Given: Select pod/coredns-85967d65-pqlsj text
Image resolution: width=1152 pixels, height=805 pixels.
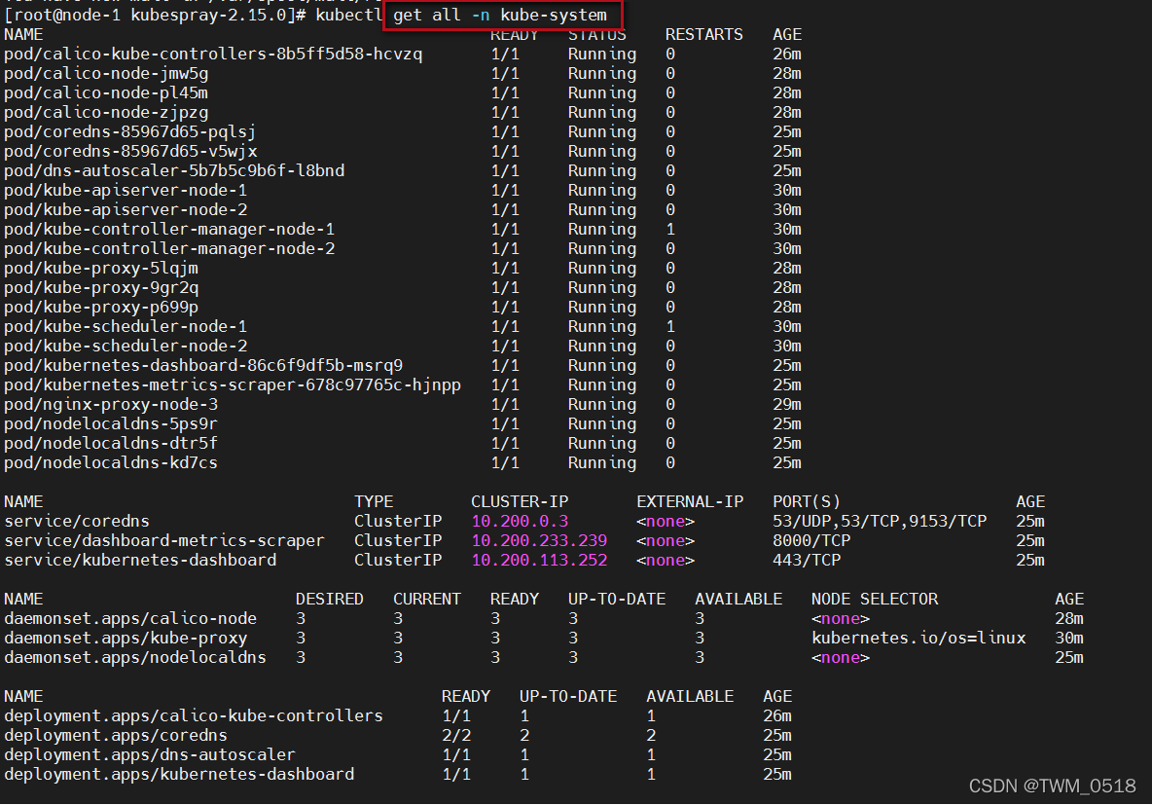Looking at the screenshot, I should 130,132.
